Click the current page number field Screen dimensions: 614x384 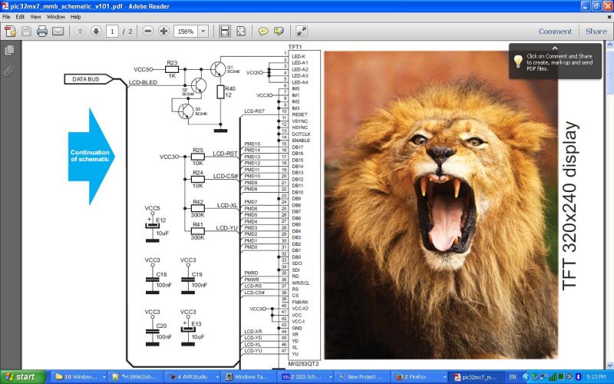coord(112,31)
